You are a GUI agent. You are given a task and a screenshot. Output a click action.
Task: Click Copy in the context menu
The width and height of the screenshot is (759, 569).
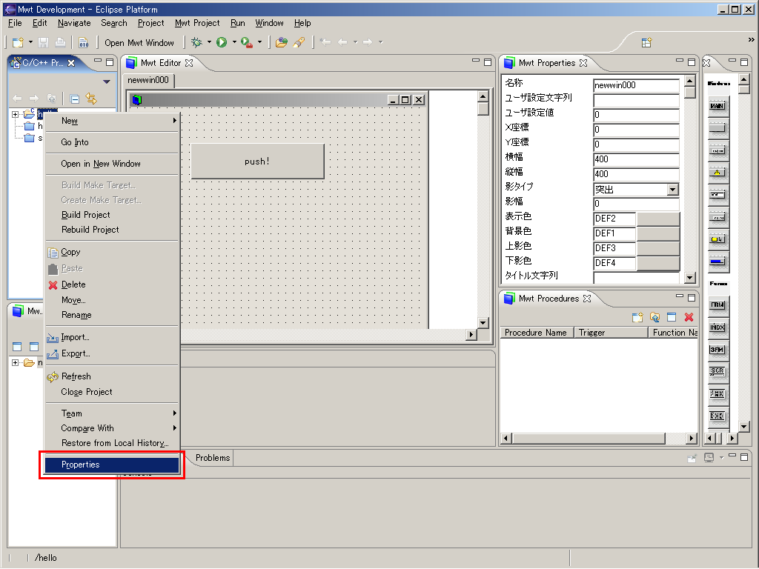click(112, 252)
